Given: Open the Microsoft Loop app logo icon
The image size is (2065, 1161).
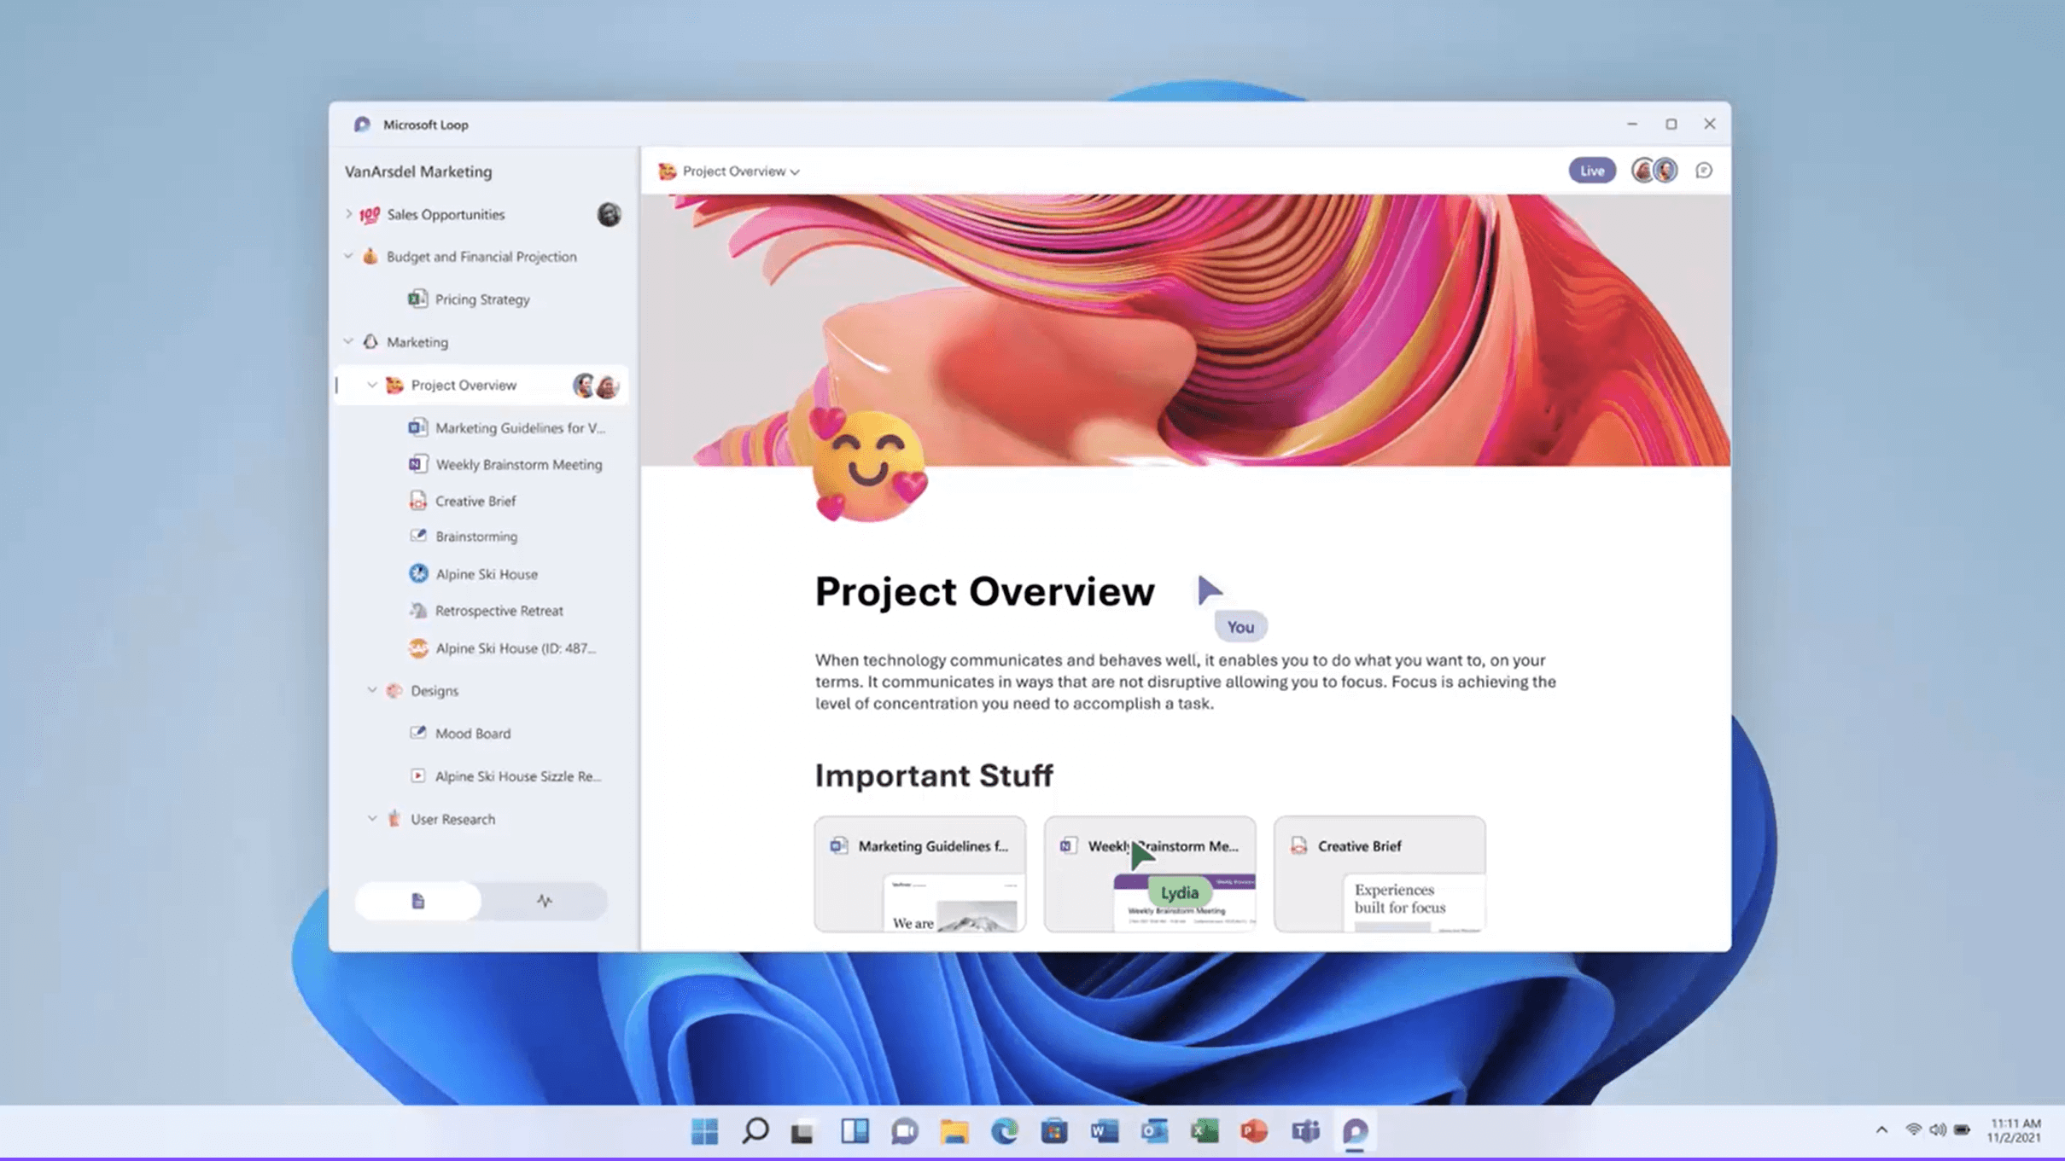Looking at the screenshot, I should click(361, 124).
